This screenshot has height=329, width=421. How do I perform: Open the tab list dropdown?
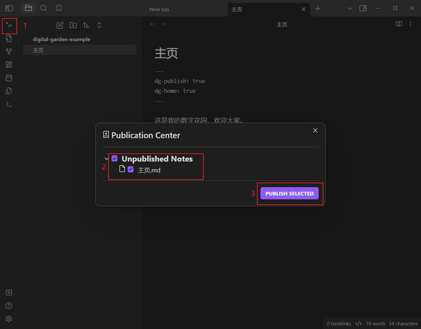click(350, 8)
